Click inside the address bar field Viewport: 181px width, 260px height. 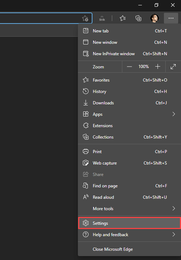click(41, 18)
